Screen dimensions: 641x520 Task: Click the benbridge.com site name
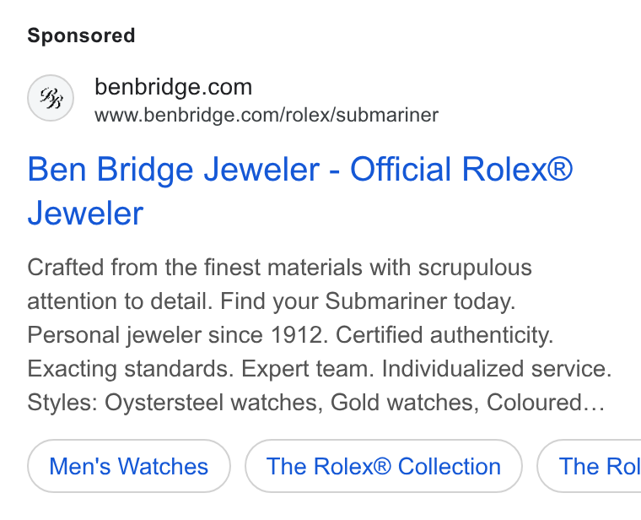pos(174,87)
